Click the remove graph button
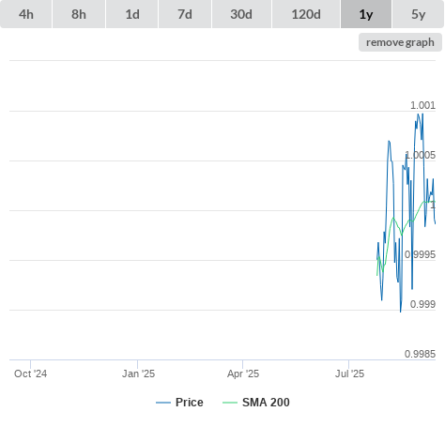 pos(400,42)
